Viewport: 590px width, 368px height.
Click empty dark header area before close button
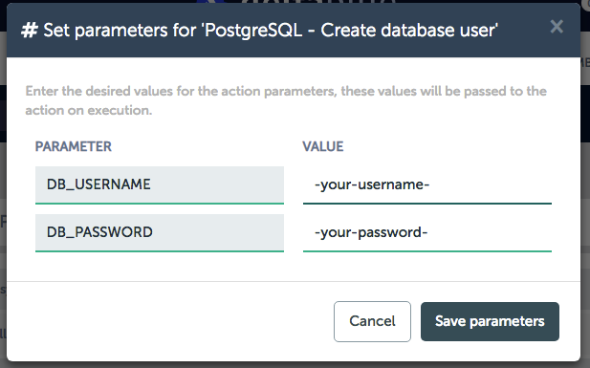523,31
